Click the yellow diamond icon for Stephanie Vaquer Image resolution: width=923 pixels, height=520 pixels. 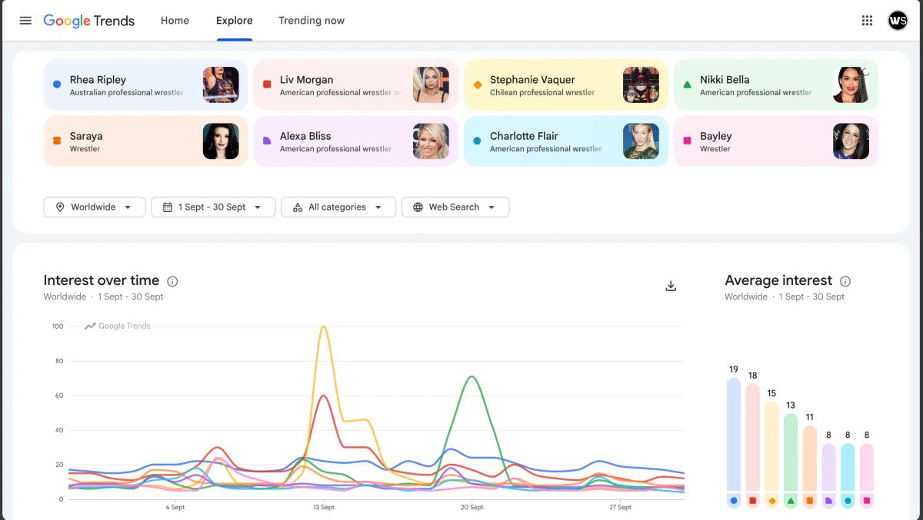(x=477, y=84)
